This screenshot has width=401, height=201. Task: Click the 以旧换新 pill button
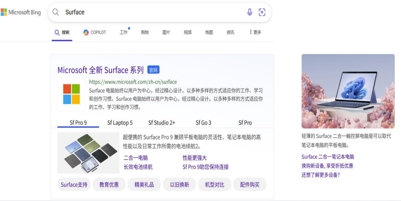coord(179,185)
